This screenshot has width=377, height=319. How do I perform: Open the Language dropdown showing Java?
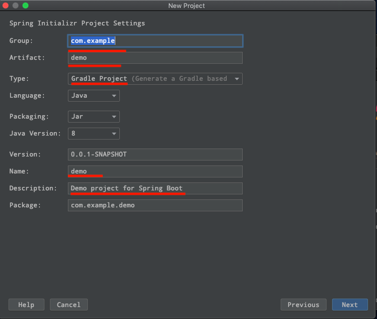(x=94, y=96)
